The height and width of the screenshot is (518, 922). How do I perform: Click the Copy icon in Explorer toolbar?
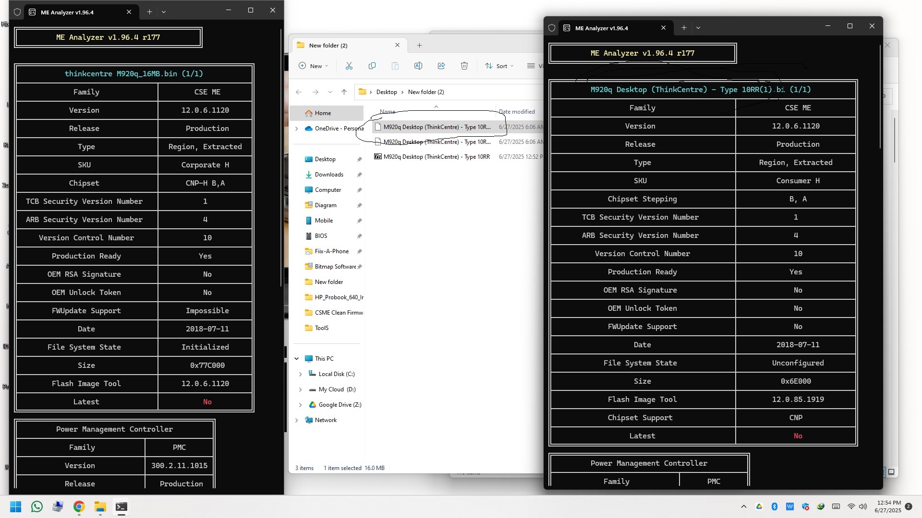(372, 66)
